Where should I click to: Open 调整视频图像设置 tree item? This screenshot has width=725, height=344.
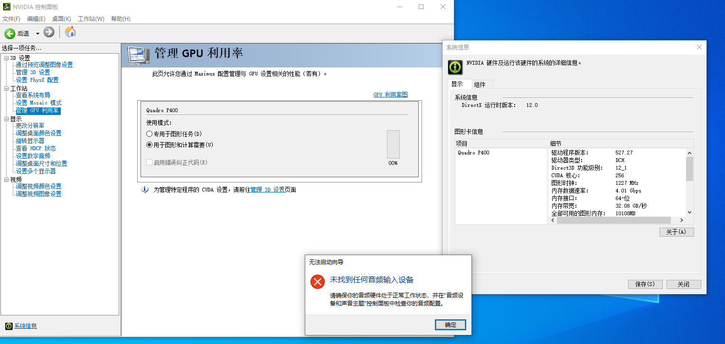pos(38,194)
